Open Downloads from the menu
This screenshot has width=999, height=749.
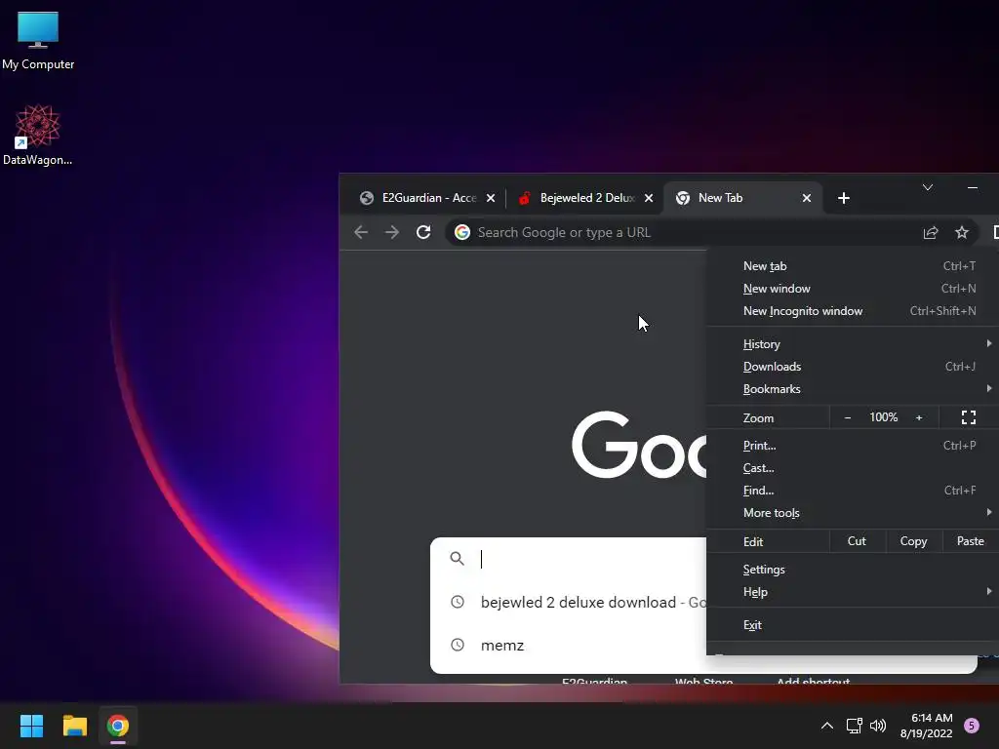(x=854, y=367)
